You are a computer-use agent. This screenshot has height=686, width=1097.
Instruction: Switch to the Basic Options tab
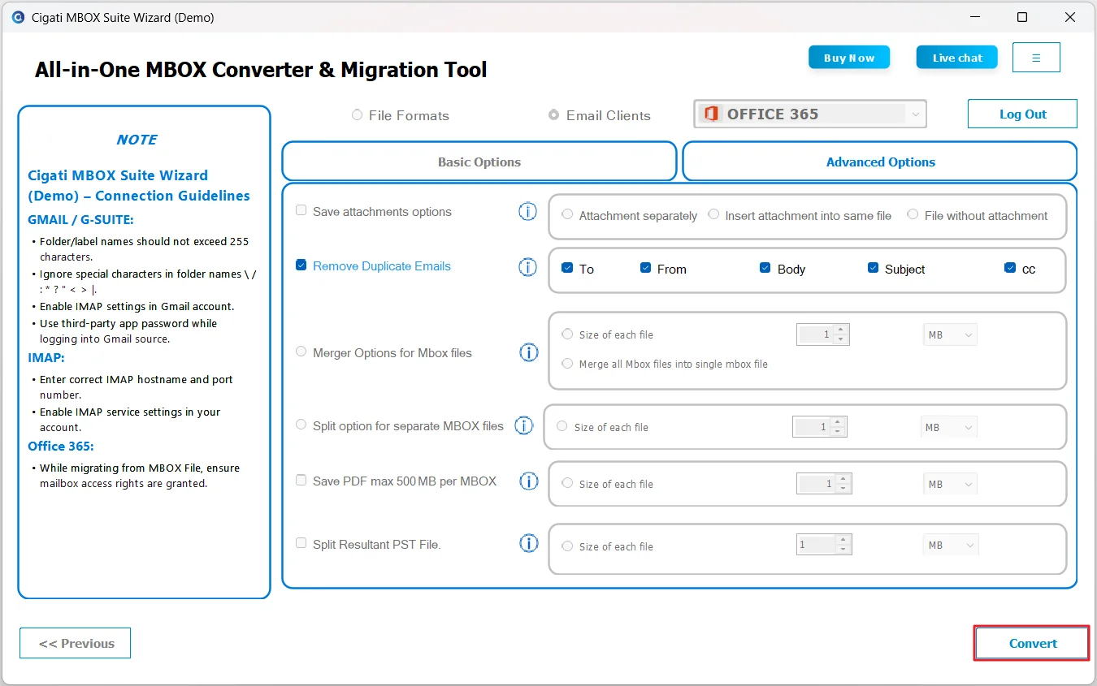(x=479, y=162)
